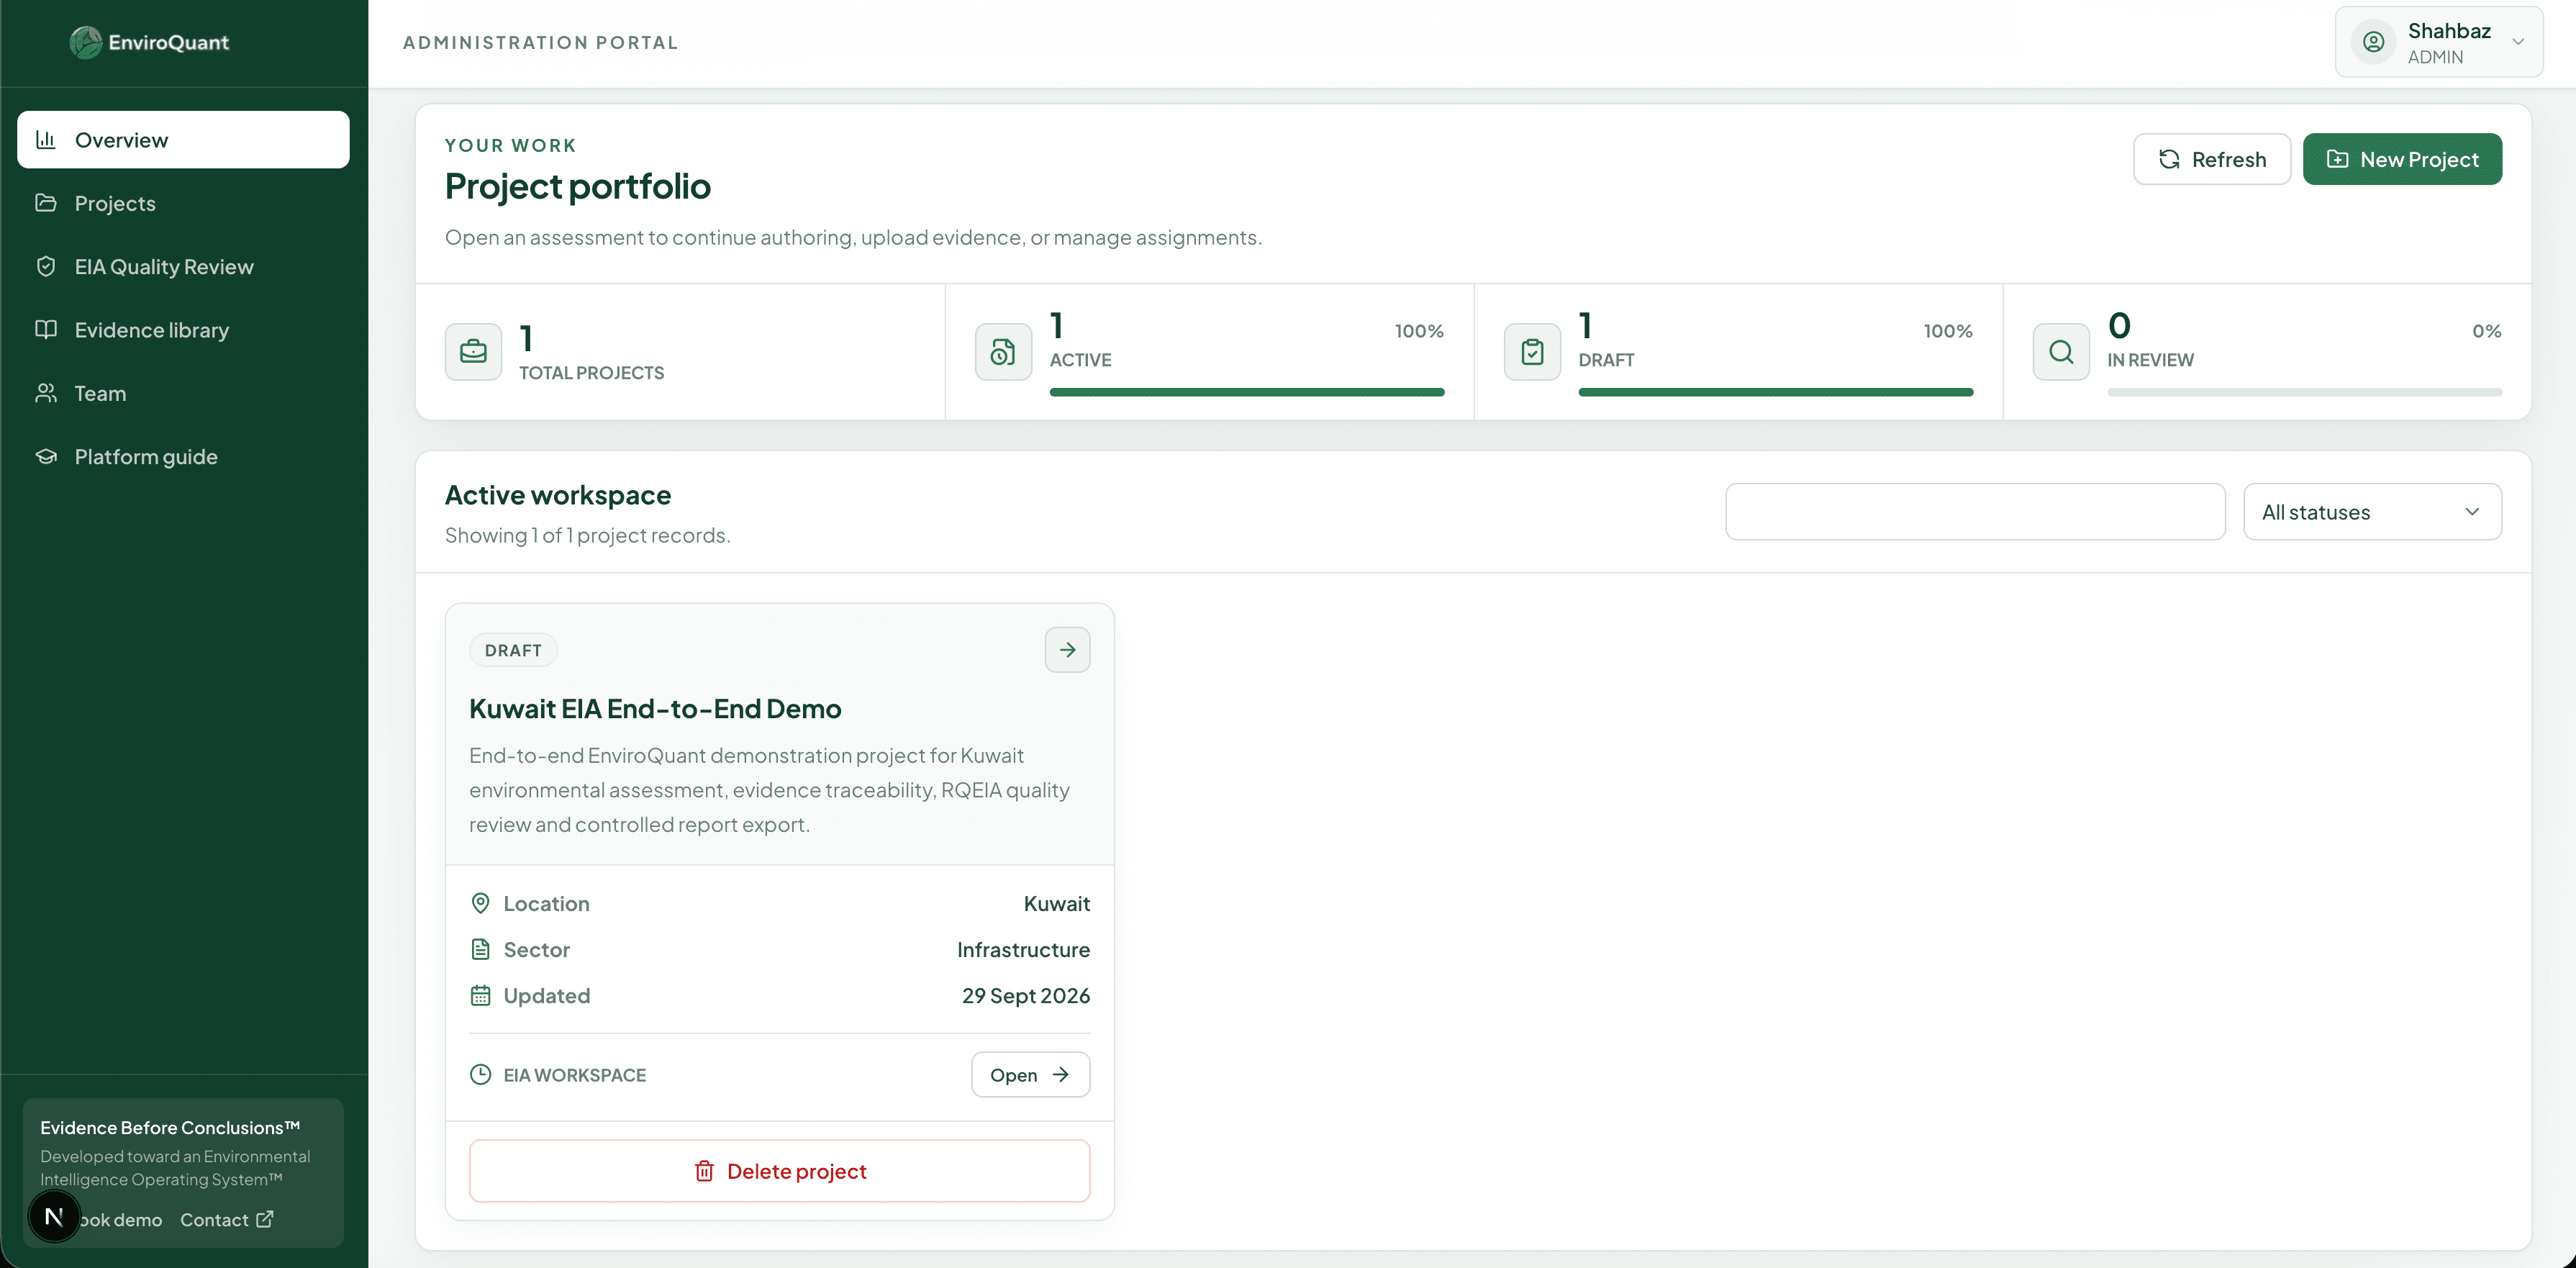Image resolution: width=2576 pixels, height=1268 pixels.
Task: Click the Team people icon
Action: (x=46, y=393)
